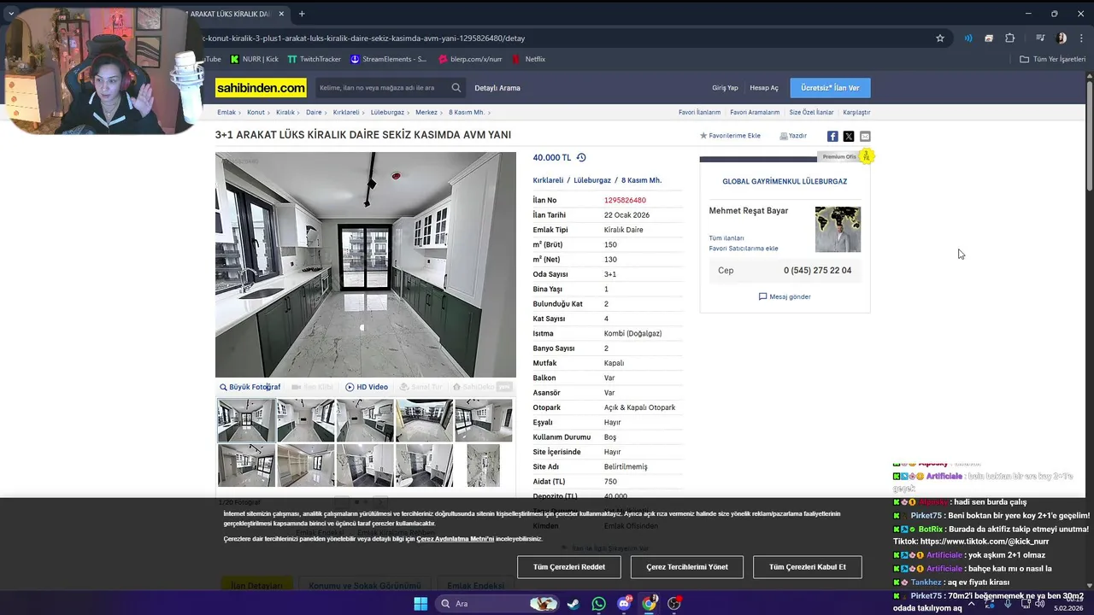The height and width of the screenshot is (615, 1094).
Task: Open Çerez Aydınlatma Metni link
Action: coord(455,539)
